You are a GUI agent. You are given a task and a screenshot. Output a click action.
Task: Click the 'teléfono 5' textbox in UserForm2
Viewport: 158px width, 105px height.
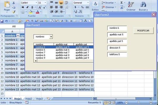(117, 54)
